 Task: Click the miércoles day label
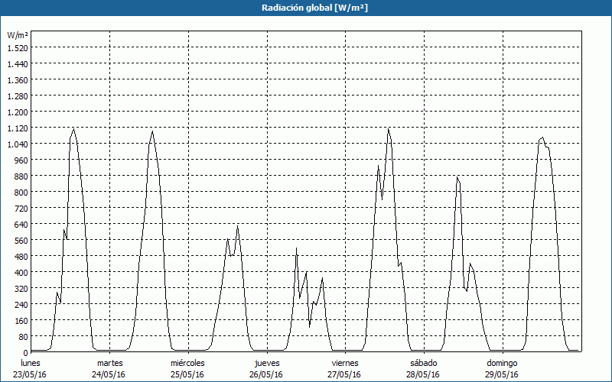[187, 362]
